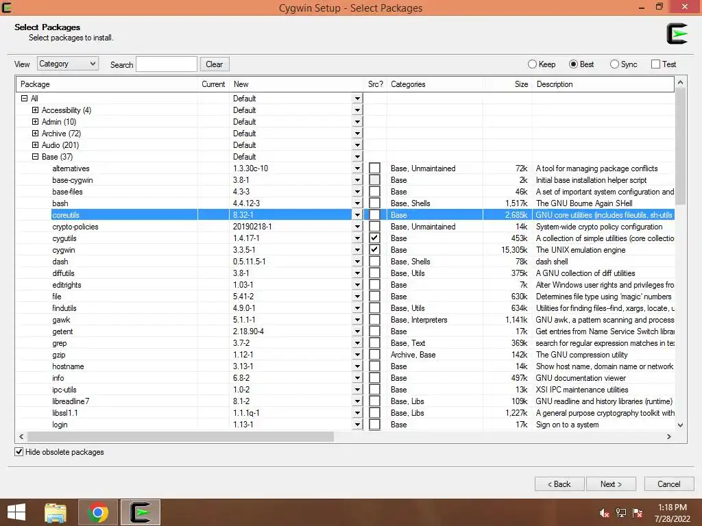Open the View Category dropdown
The height and width of the screenshot is (526, 702).
pyautogui.click(x=68, y=64)
